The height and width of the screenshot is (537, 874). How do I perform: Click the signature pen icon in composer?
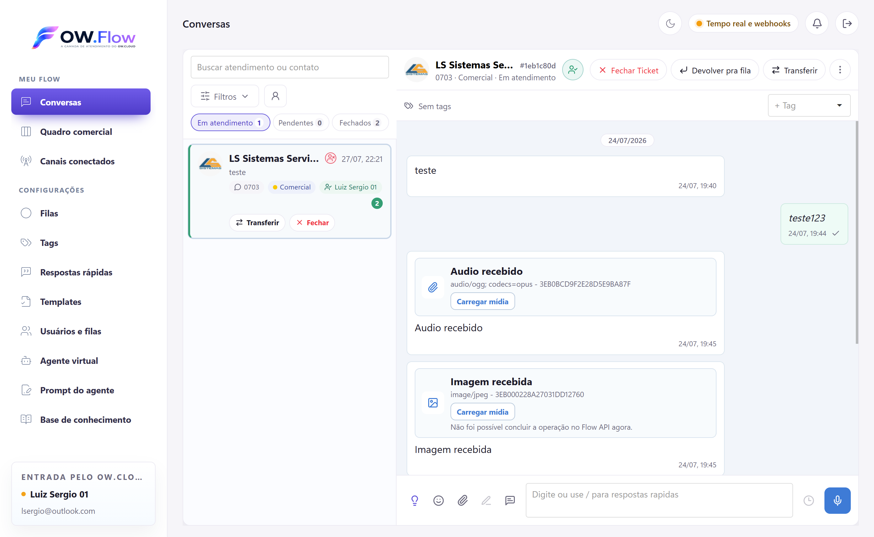(486, 500)
